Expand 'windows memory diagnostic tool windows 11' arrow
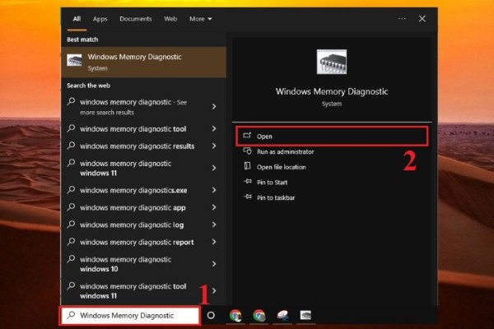The height and width of the screenshot is (329, 494). tap(214, 291)
